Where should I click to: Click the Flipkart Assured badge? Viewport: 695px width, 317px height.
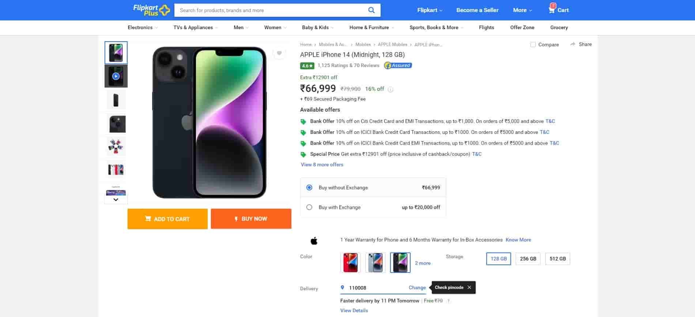click(x=398, y=65)
